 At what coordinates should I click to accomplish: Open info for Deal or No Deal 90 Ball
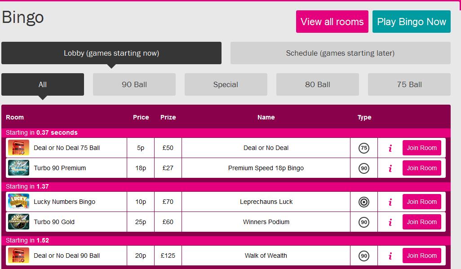point(390,256)
